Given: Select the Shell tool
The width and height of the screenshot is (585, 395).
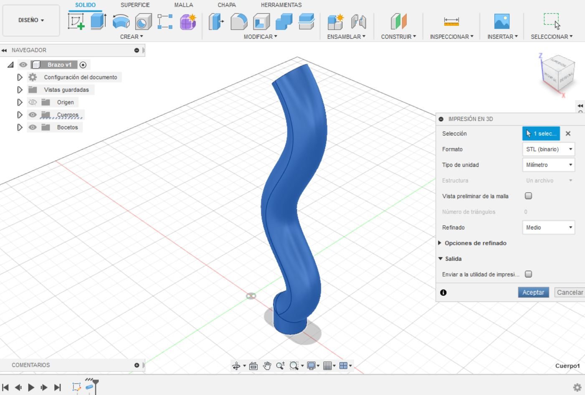Looking at the screenshot, I should [x=261, y=21].
